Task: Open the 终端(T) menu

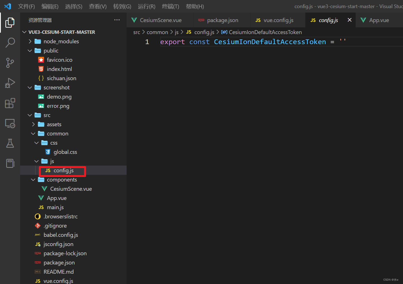Action: tap(170, 6)
